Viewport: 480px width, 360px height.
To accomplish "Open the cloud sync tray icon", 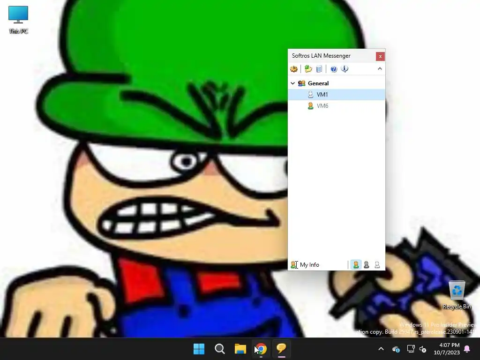I will 396,349.
